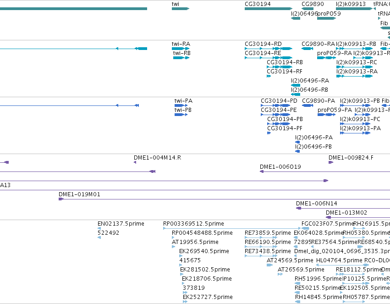390x304 pixels.
Task: Click the FGC023F07.5prime EST label
Action: (328, 224)
